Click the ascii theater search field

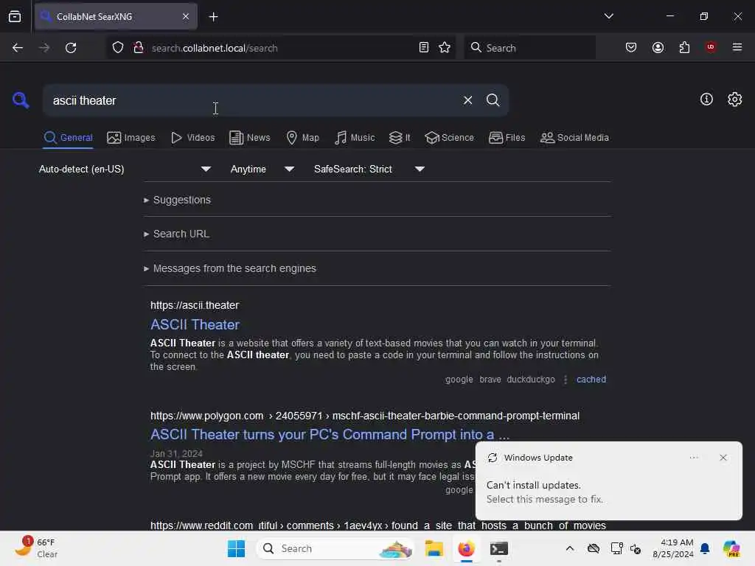coord(251,100)
